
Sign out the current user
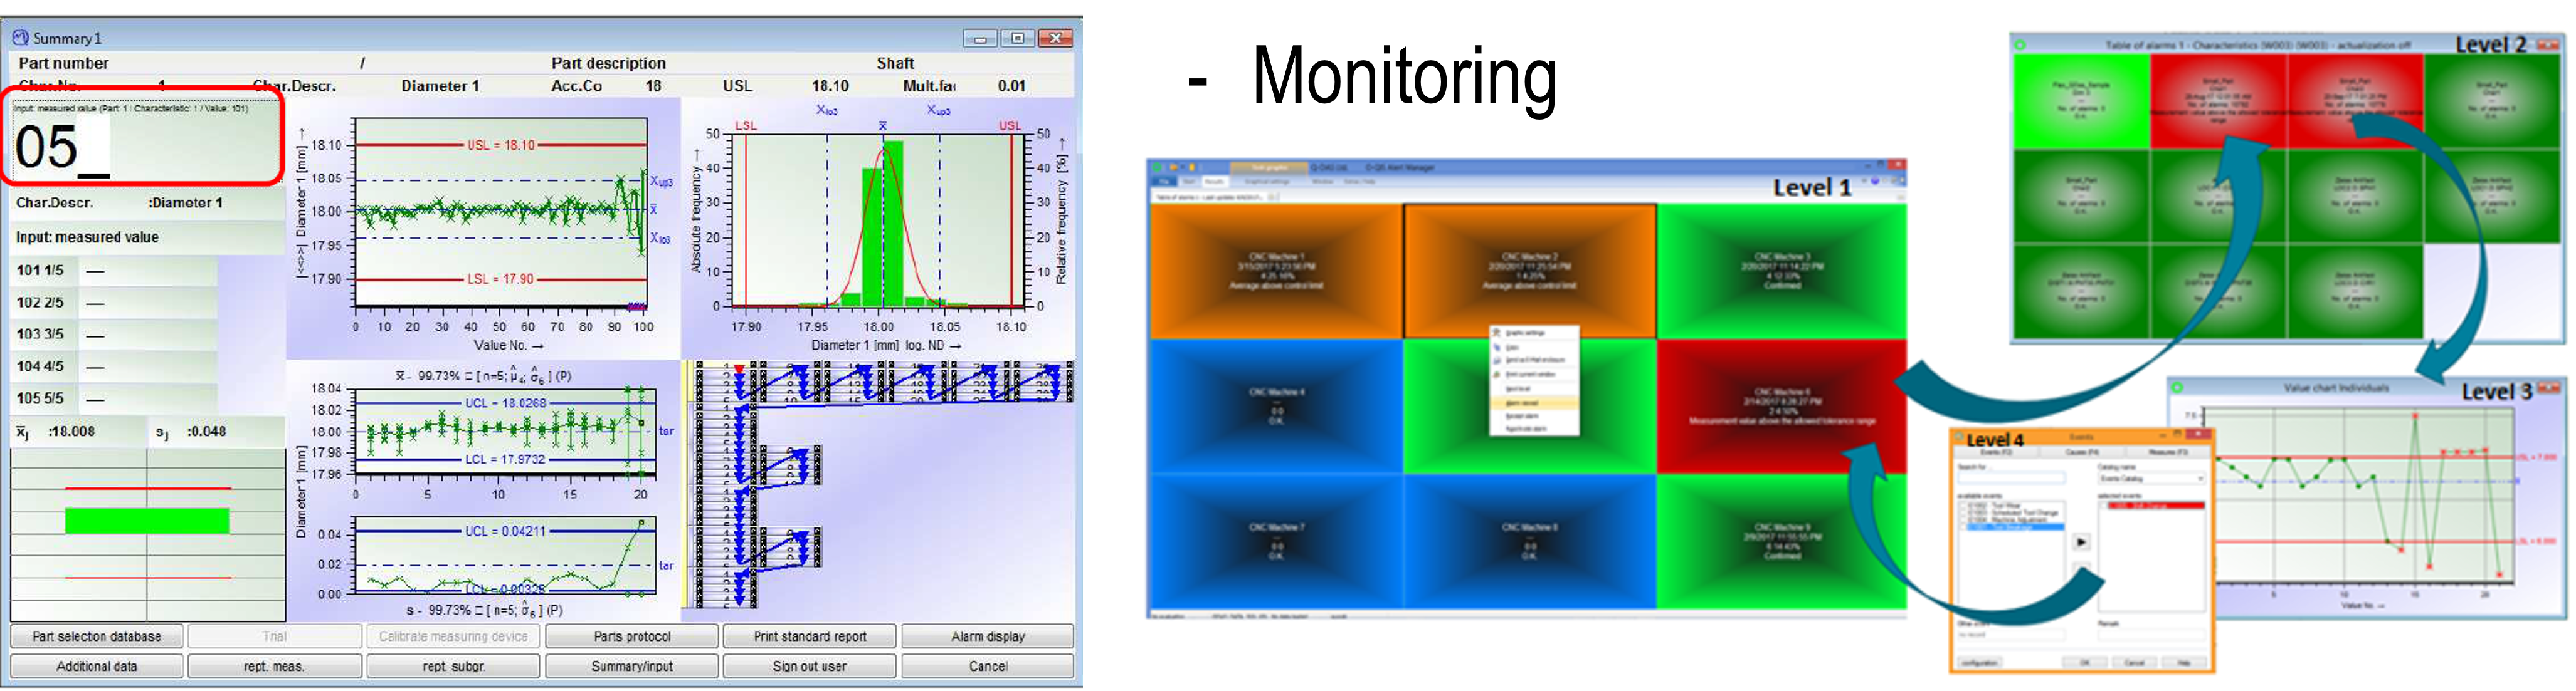coord(810,666)
